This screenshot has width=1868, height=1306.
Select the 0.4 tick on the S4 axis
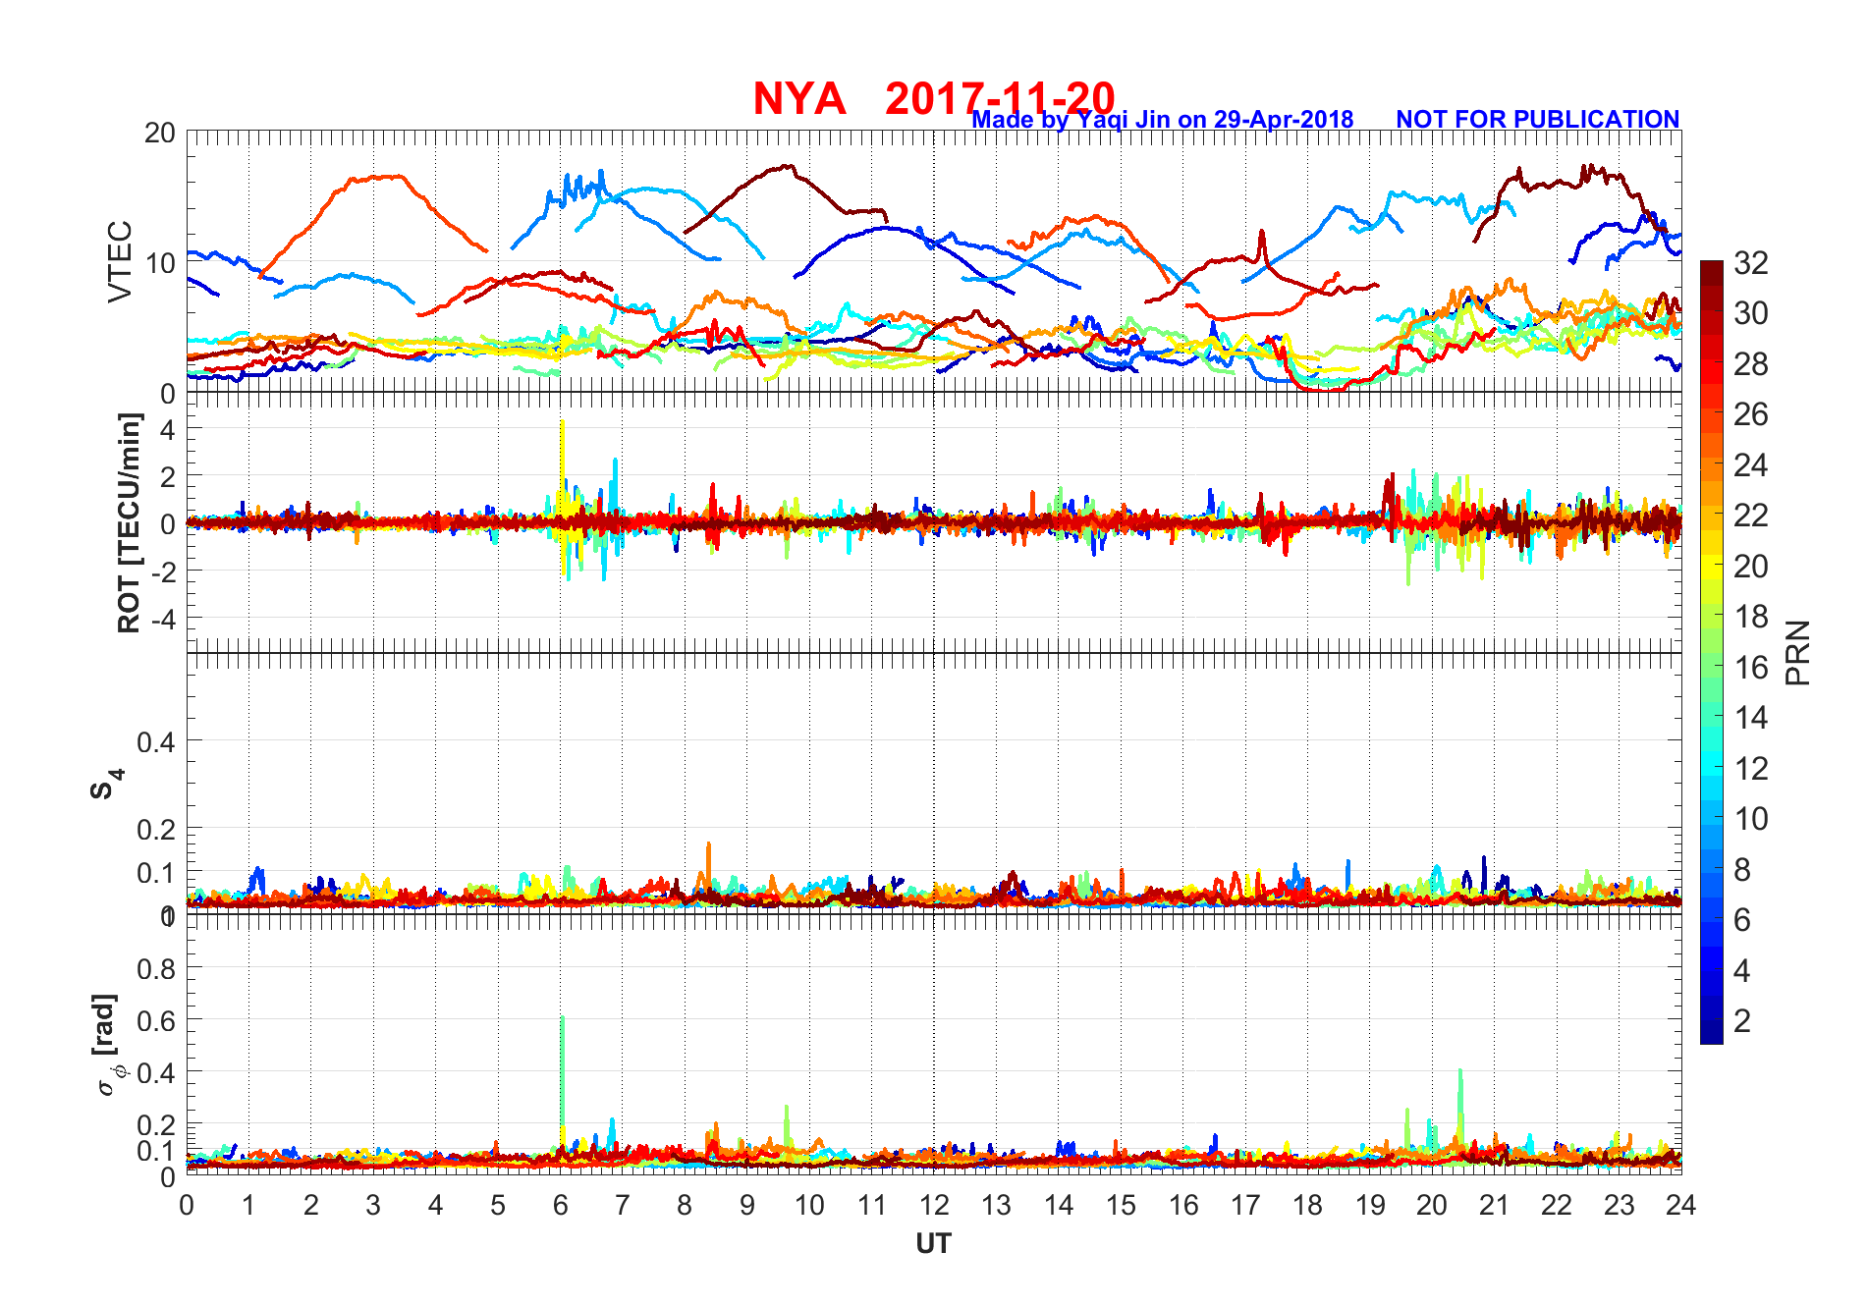coord(156,741)
